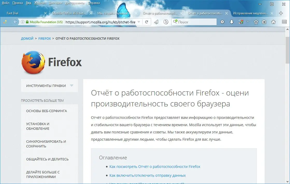Click the search field with the green plus

[194, 22]
